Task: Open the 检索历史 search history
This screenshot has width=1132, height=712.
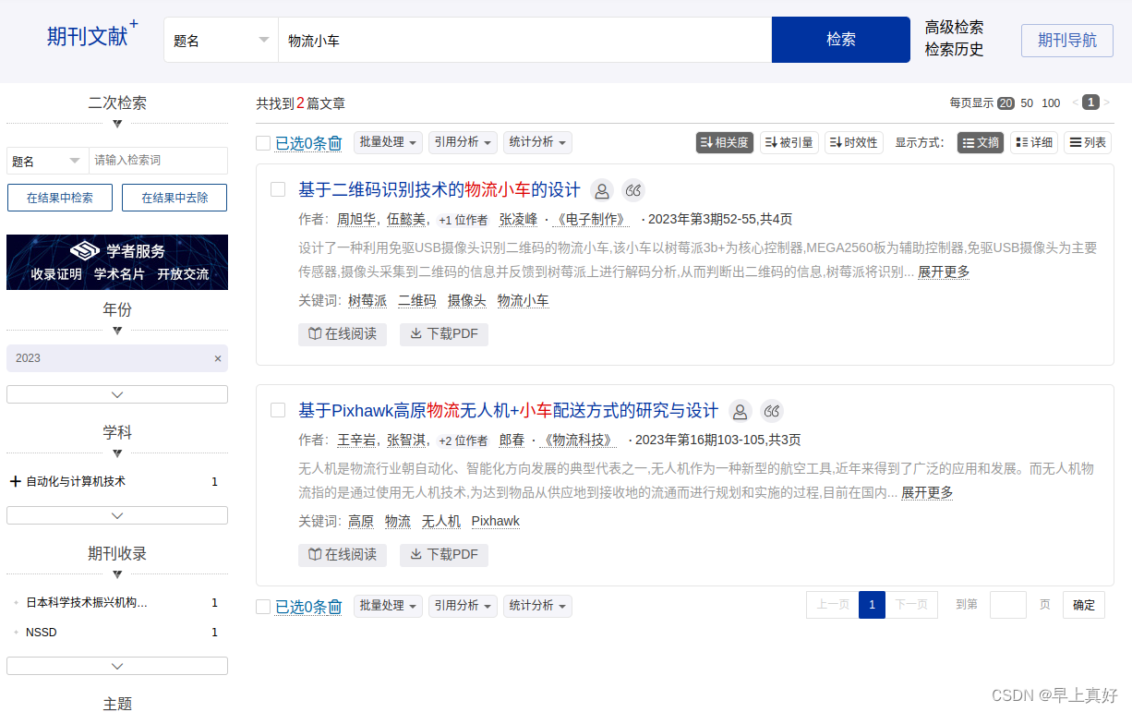Action: point(954,48)
